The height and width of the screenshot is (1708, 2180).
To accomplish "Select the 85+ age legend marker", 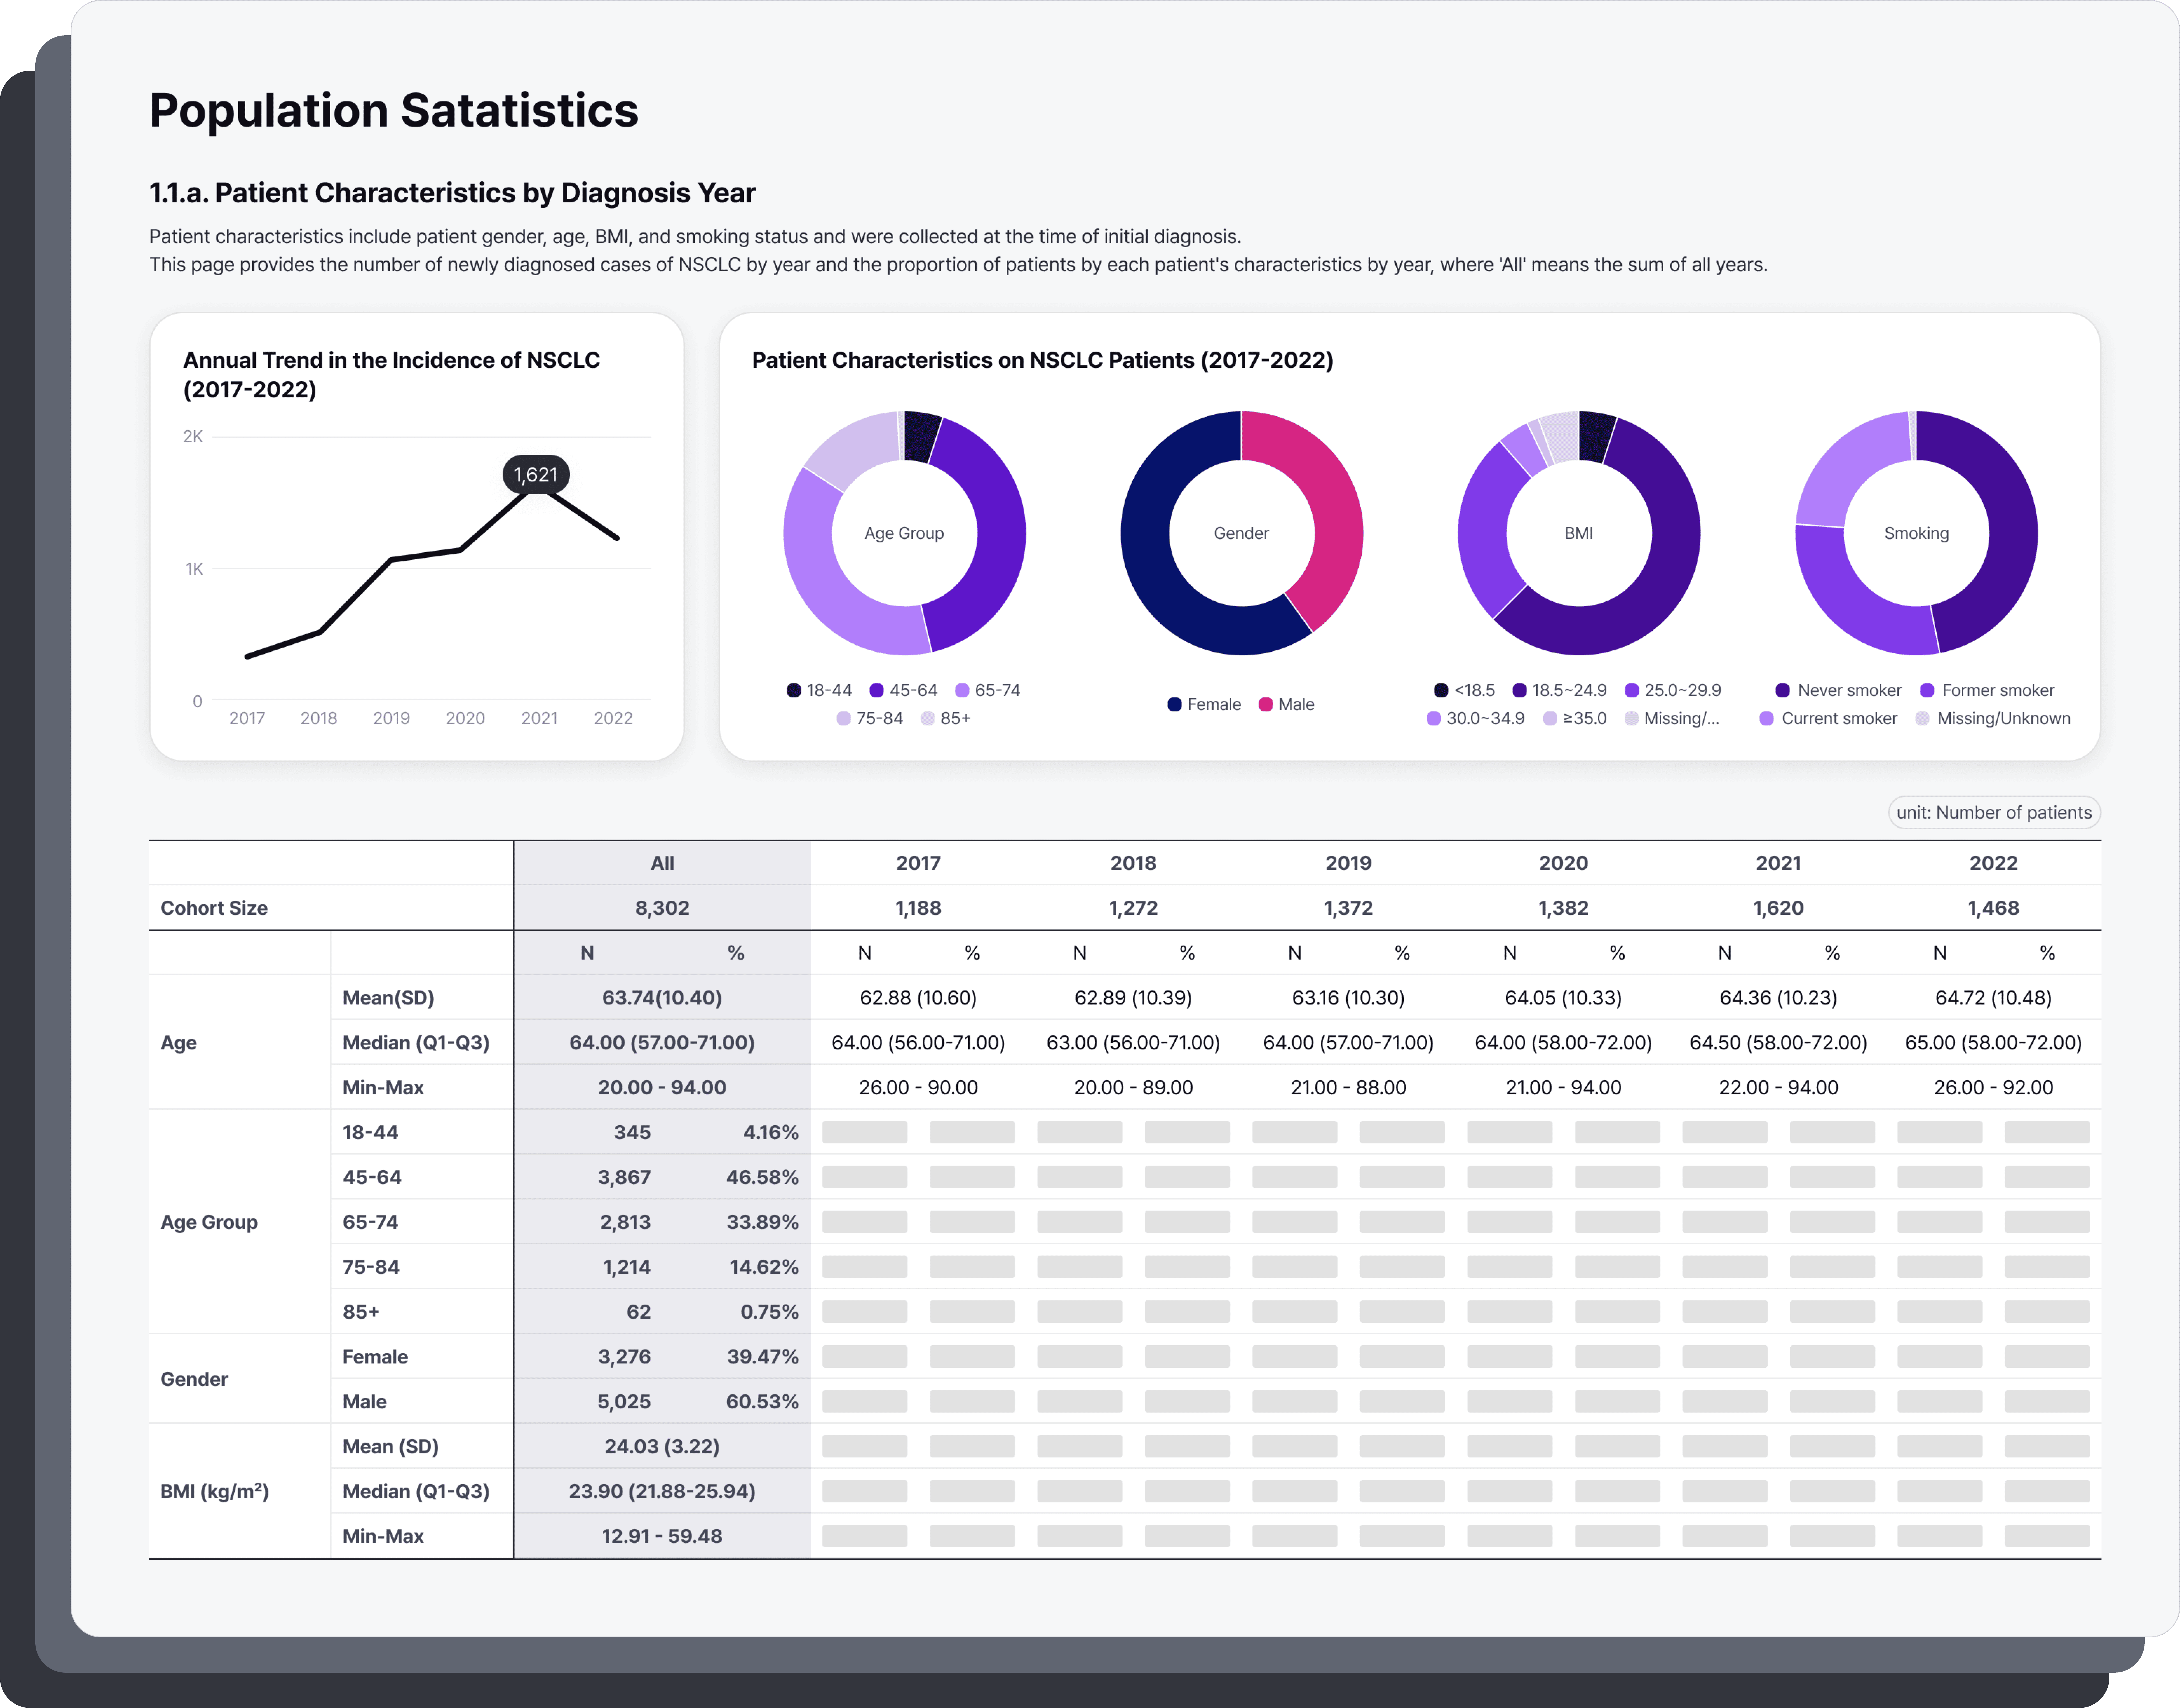I will tap(928, 718).
